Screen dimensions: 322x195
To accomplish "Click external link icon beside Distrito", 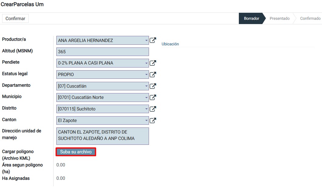I will coord(153,109).
